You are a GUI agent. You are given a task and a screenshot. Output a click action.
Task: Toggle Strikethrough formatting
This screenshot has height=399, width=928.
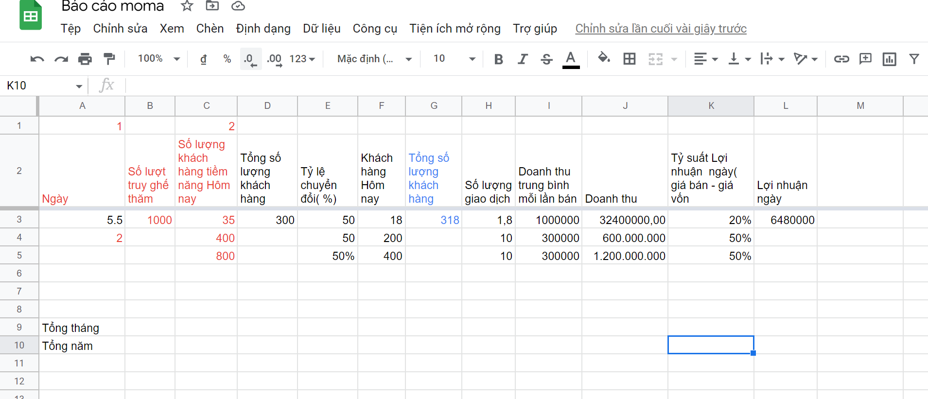point(546,59)
